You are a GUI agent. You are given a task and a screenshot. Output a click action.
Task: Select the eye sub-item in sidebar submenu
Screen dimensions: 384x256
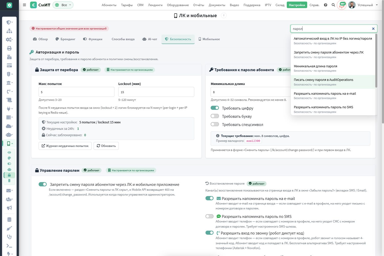point(9,152)
